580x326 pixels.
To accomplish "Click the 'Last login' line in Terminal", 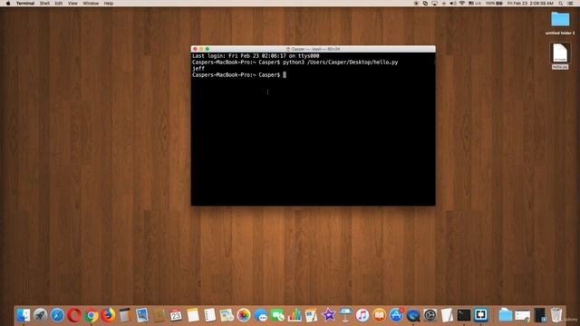I will click(256, 56).
